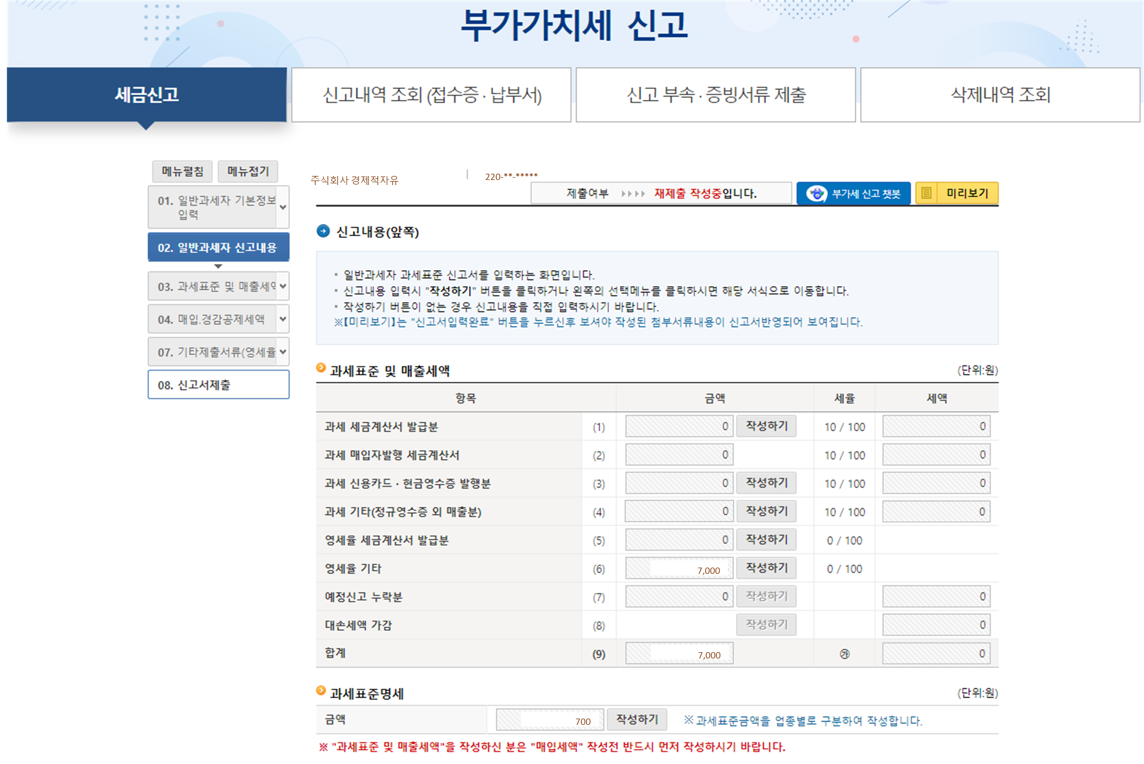This screenshot has height=764, width=1144.
Task: Click the blue arrow icon beside 신고내용(앞쪽)
Action: coord(323,231)
